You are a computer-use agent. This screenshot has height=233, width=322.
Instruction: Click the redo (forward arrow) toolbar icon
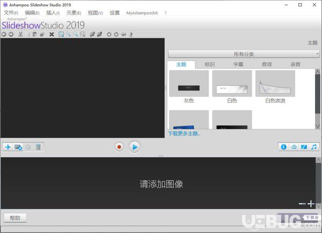pyautogui.click(x=11, y=34)
